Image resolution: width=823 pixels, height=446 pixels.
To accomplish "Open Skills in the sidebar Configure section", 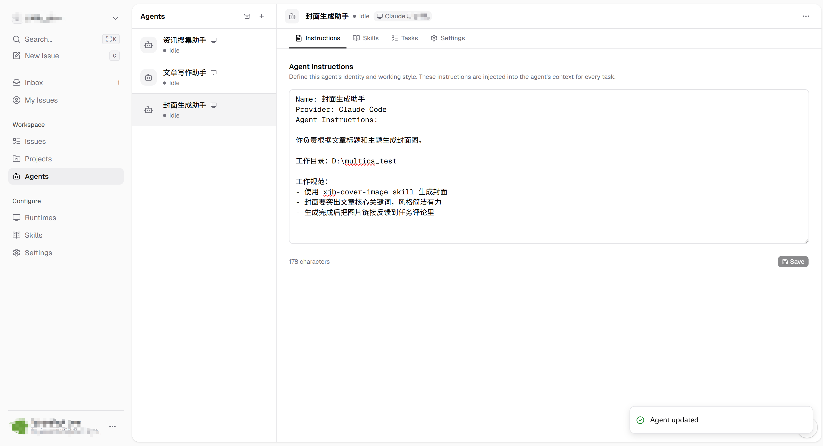I will pyautogui.click(x=66, y=235).
